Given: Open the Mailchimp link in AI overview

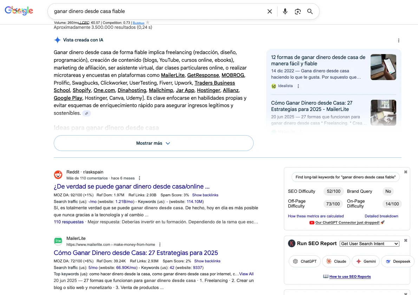Looking at the screenshot, I should 161,91.
